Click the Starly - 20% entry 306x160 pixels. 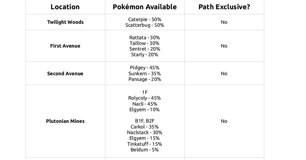(145, 55)
